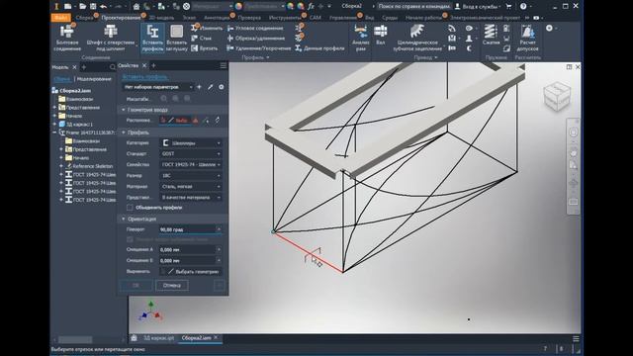Click the Shaft (Вал) generator tool
Screen dimensions: 633x356
pyautogui.click(x=380, y=35)
